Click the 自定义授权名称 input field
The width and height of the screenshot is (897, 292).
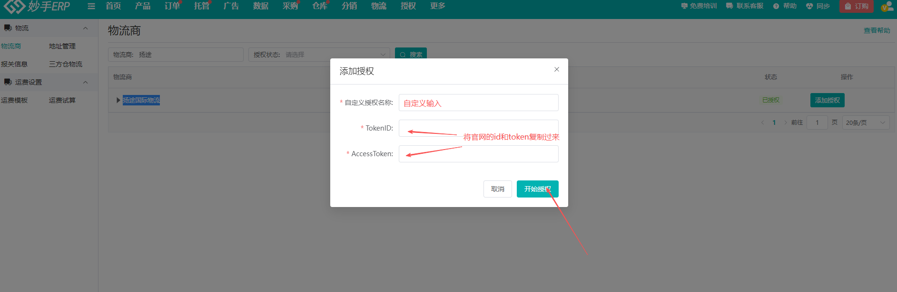point(478,103)
